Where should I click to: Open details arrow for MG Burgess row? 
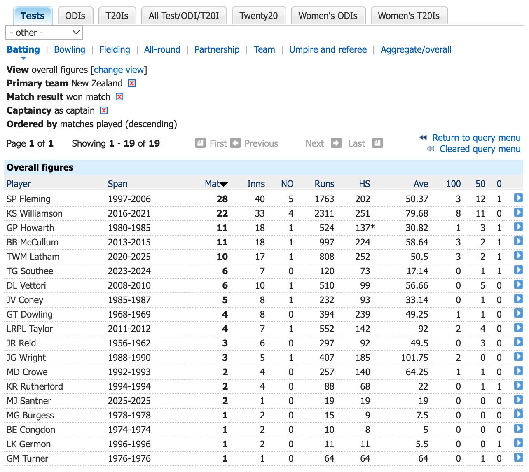pyautogui.click(x=519, y=414)
